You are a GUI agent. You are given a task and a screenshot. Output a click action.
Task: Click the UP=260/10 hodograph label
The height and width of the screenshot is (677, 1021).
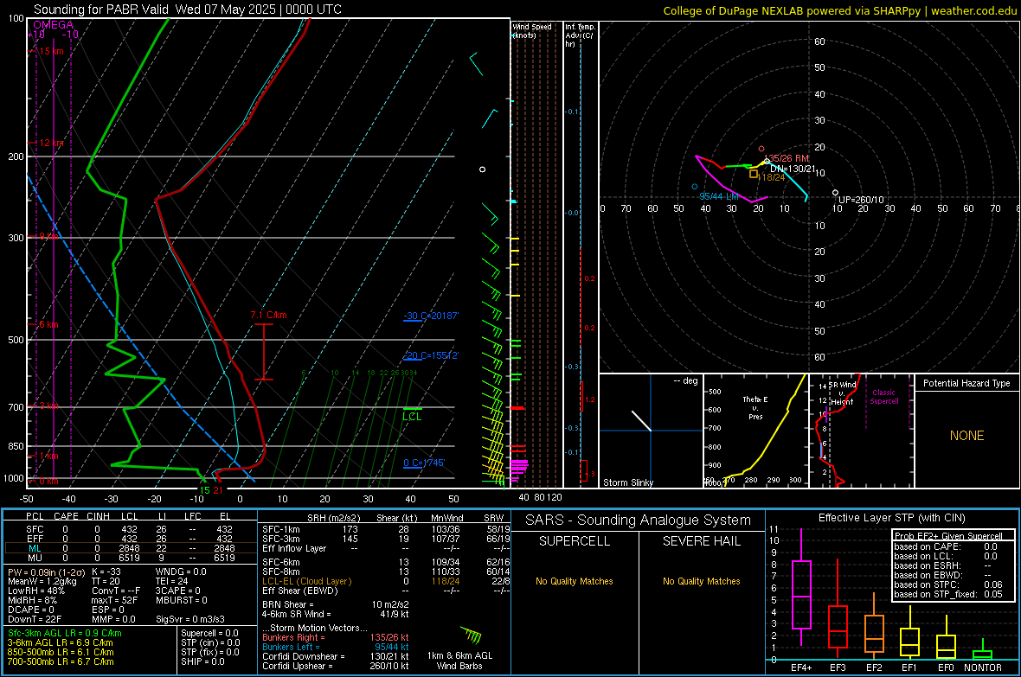pyautogui.click(x=861, y=200)
